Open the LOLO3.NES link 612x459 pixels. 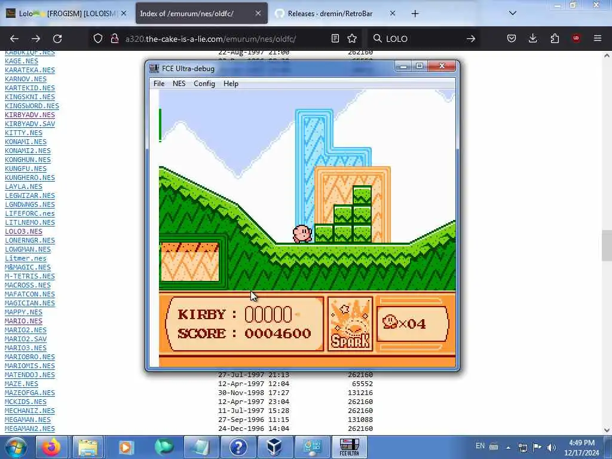23,231
